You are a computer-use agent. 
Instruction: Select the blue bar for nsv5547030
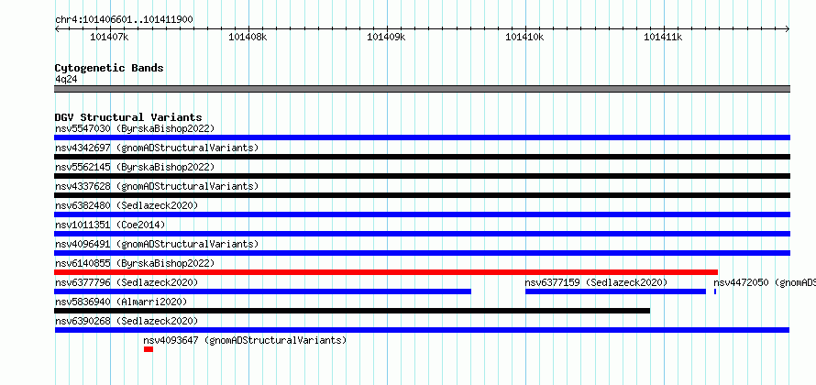422,137
